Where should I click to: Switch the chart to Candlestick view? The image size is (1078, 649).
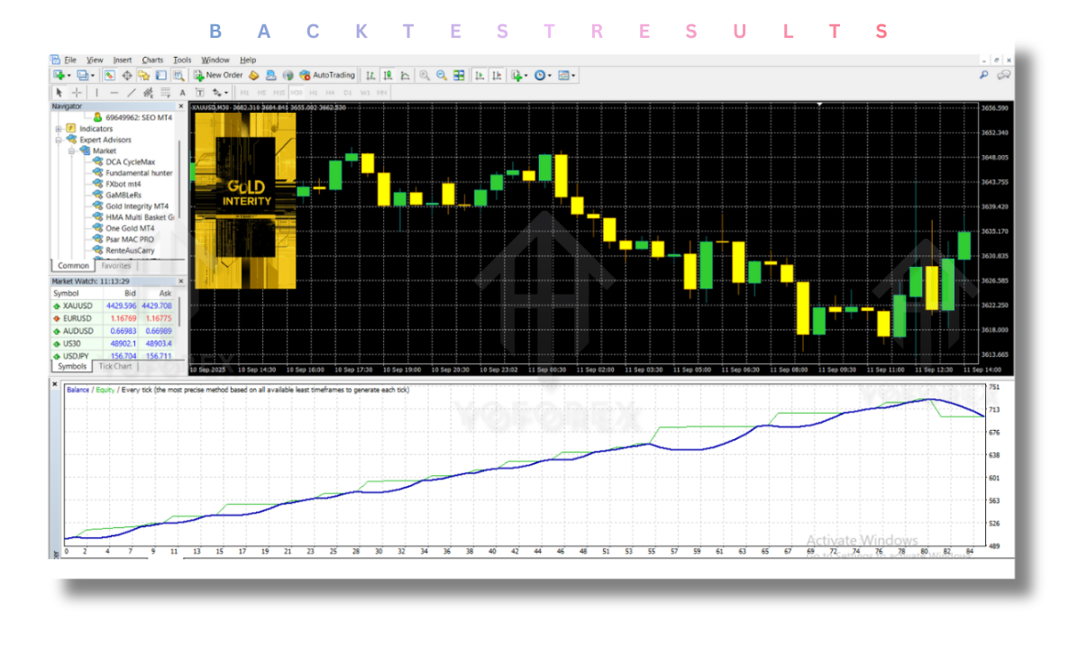(x=387, y=74)
